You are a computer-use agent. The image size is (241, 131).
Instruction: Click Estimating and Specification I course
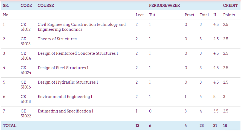coord(65,111)
